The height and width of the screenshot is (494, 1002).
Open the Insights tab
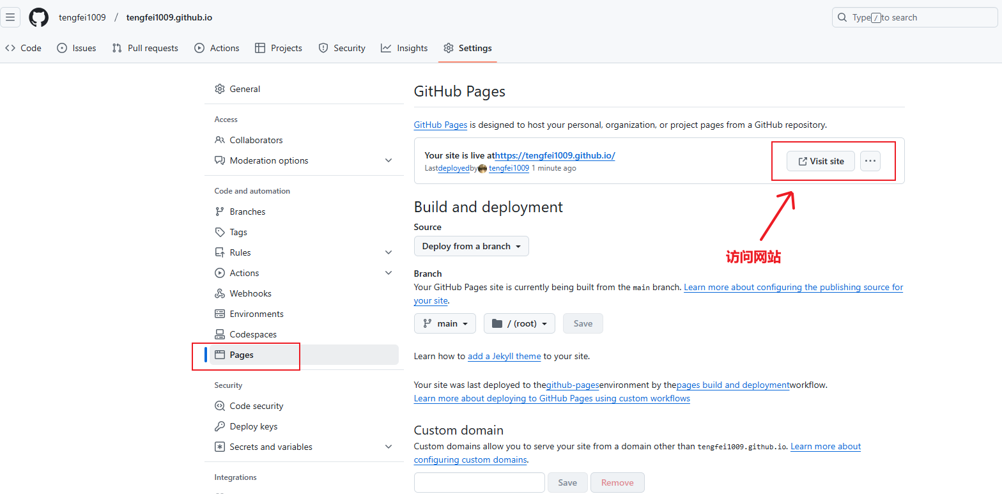tap(405, 48)
